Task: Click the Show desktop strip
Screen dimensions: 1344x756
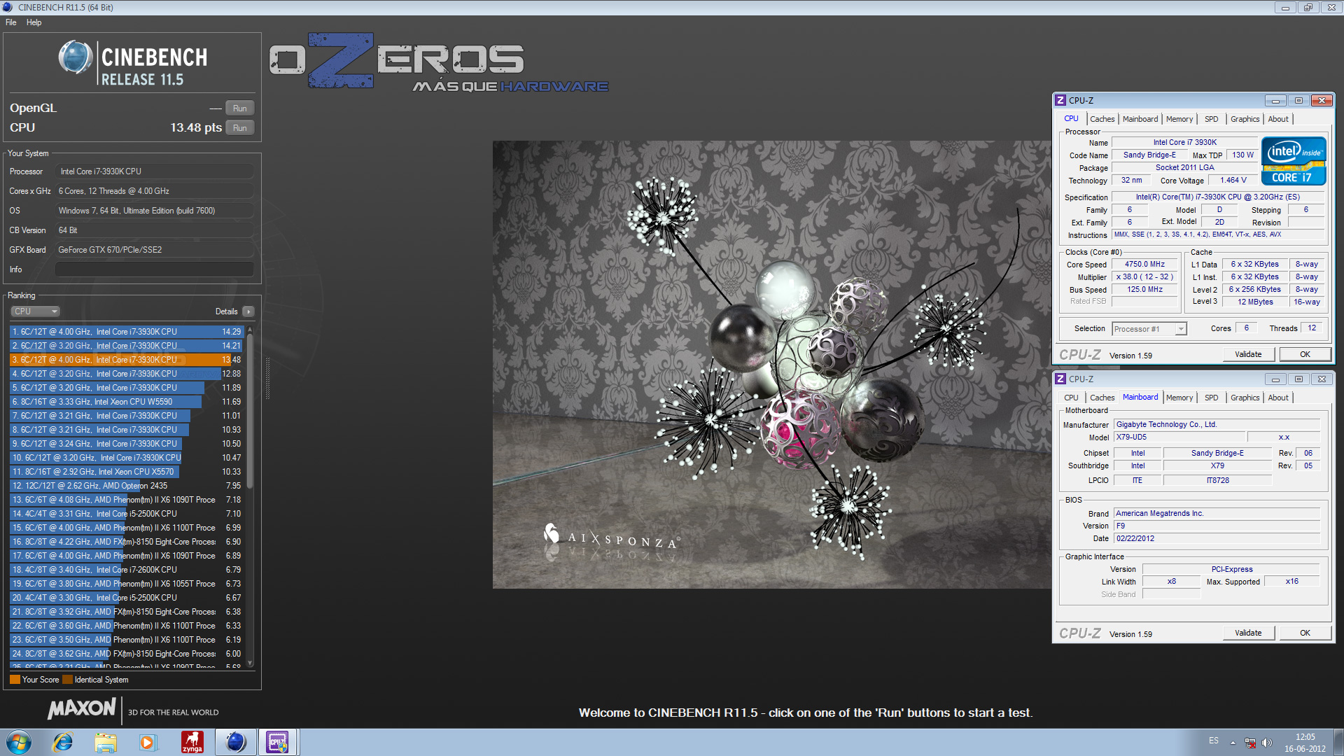Action: 1338,742
